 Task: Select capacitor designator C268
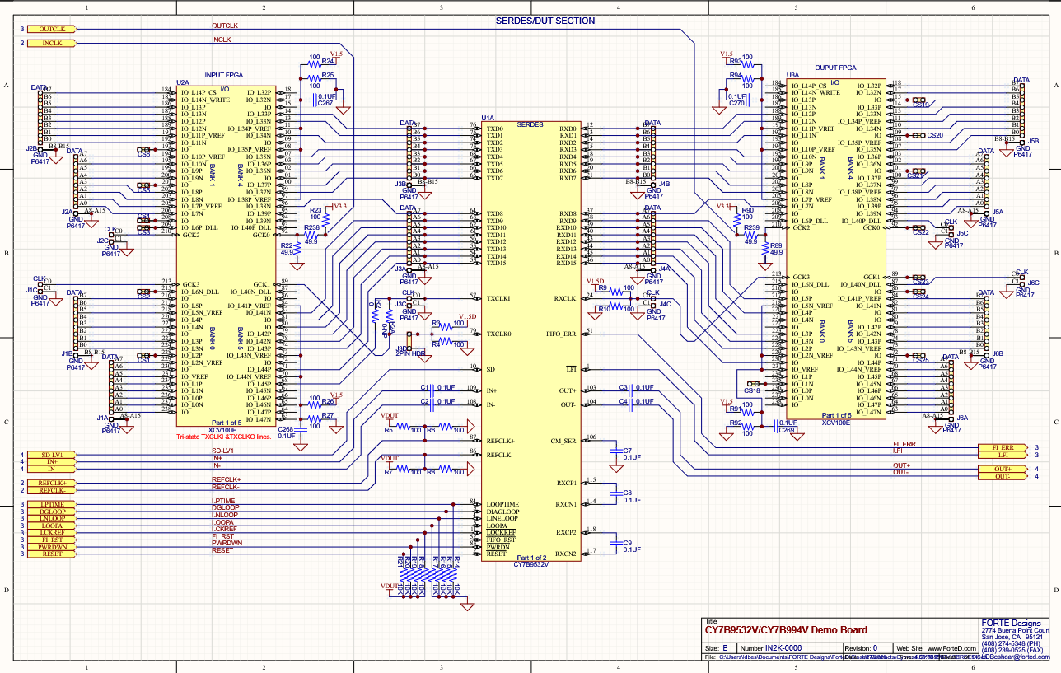[x=286, y=429]
